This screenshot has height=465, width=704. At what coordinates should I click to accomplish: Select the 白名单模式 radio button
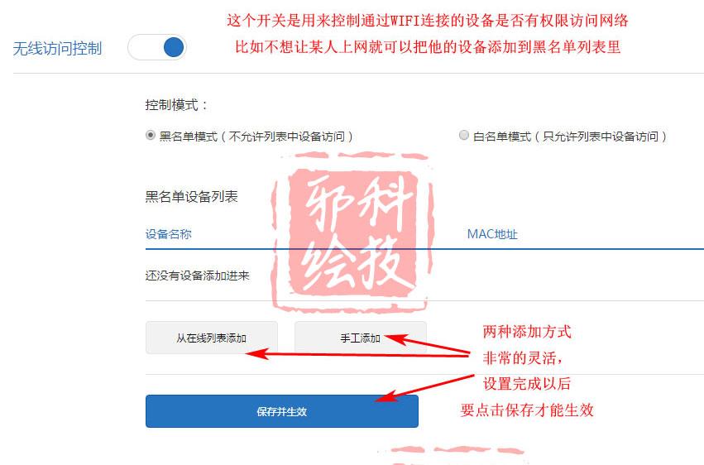(x=464, y=135)
